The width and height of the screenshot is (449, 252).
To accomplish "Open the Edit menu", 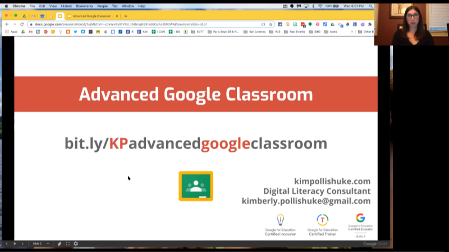I will click(x=42, y=6).
